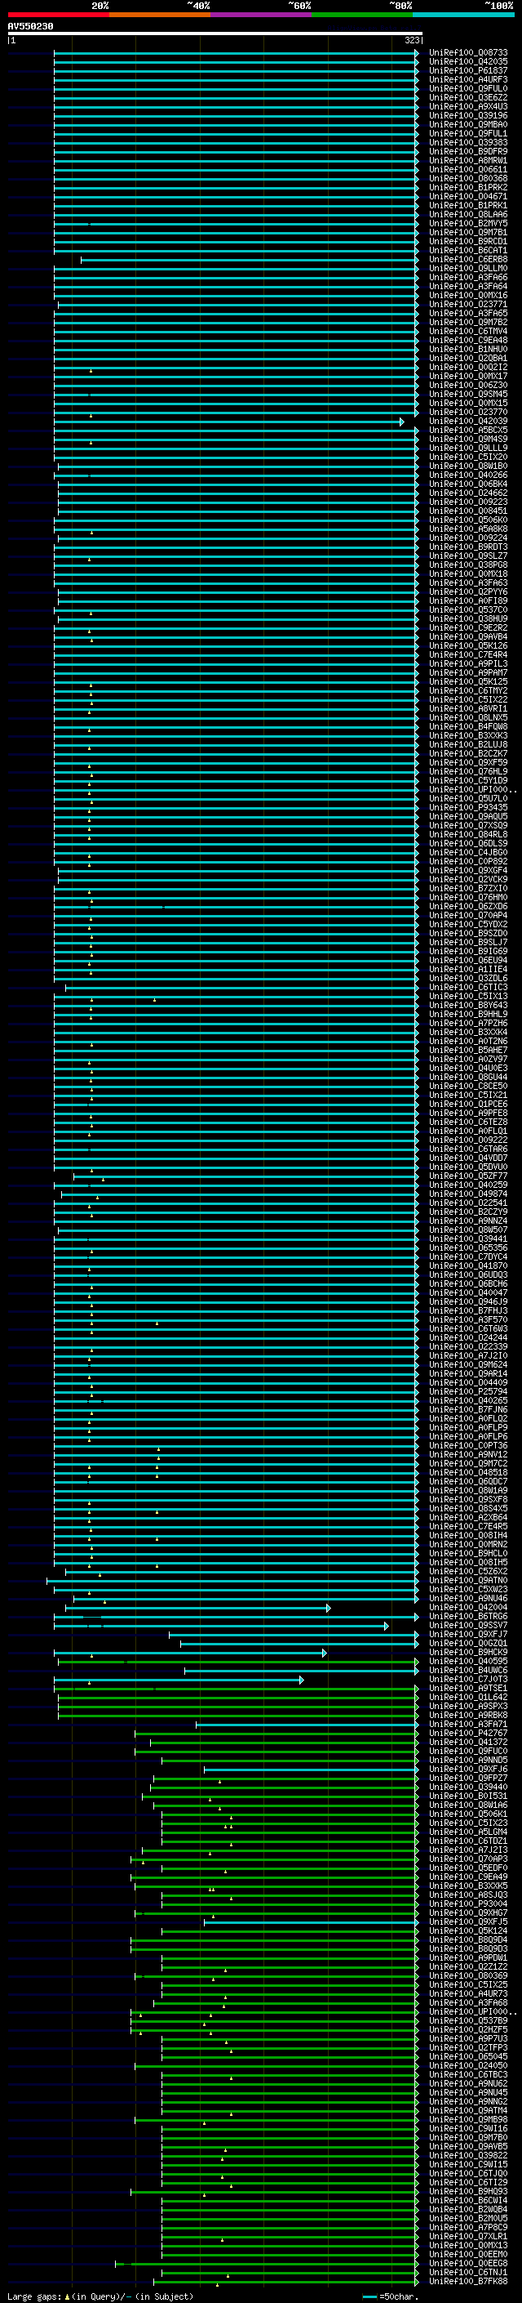Select hit UniRef100_Q3E6Z2

click(x=468, y=97)
